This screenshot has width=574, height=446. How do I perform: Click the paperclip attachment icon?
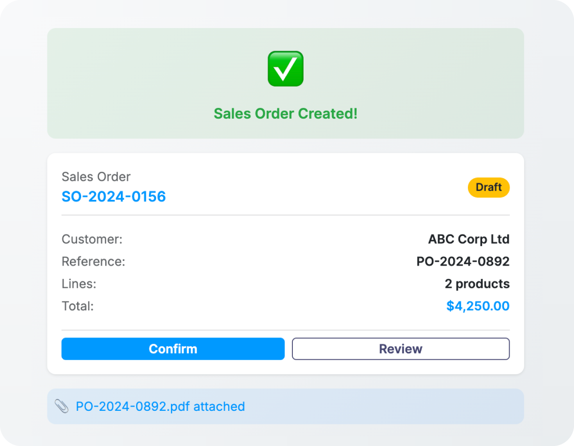62,406
